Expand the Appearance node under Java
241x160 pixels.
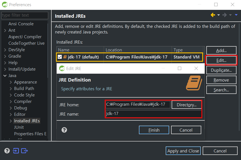click(x=11, y=82)
